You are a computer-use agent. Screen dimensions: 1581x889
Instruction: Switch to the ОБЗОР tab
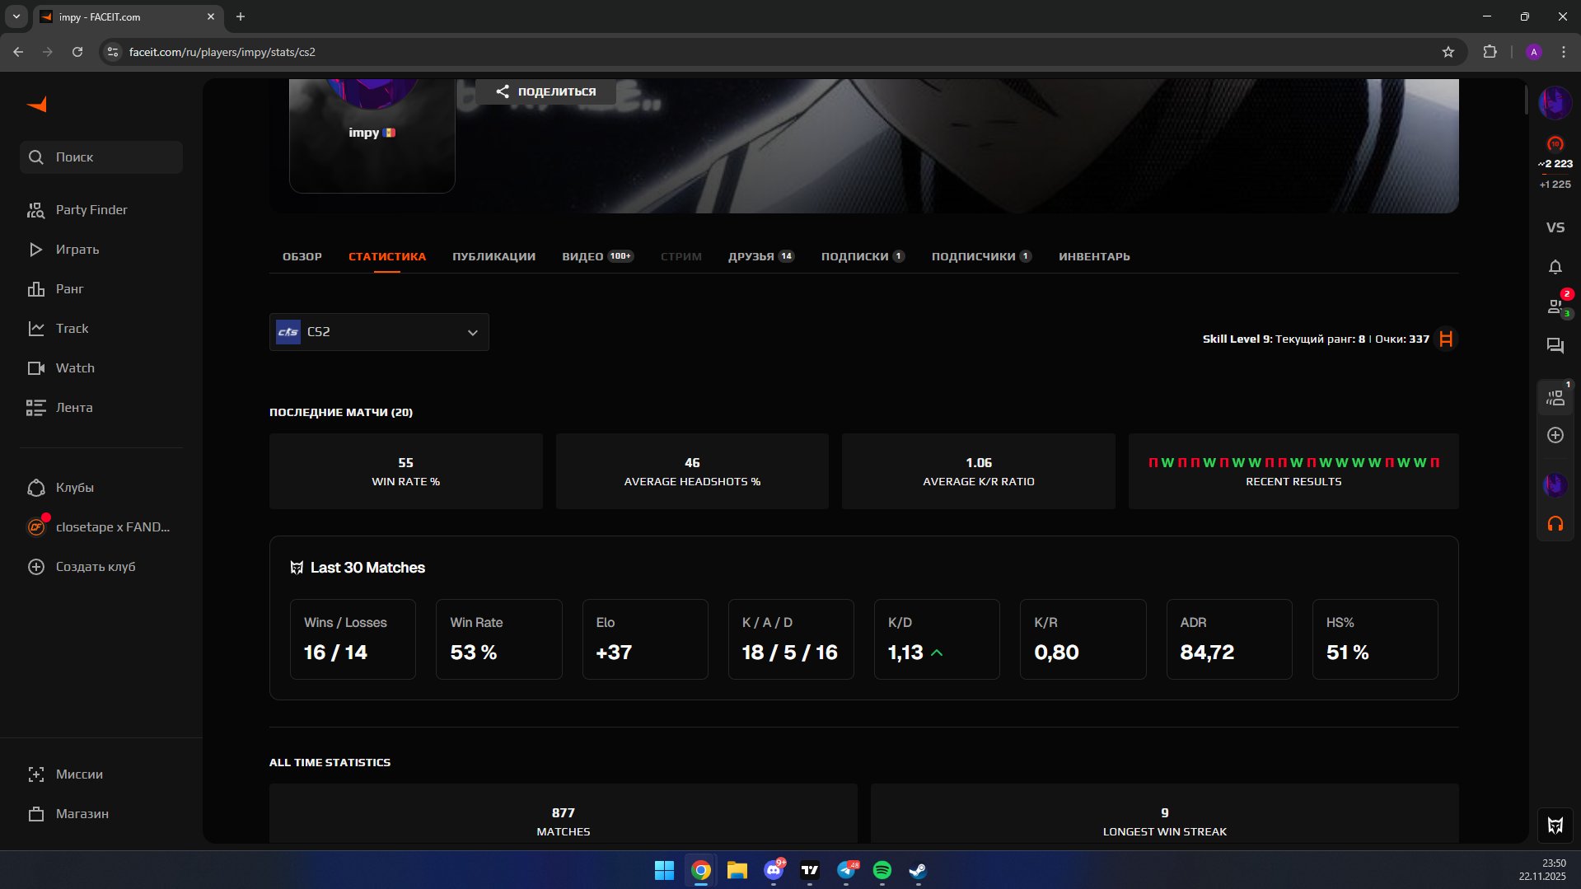tap(302, 256)
